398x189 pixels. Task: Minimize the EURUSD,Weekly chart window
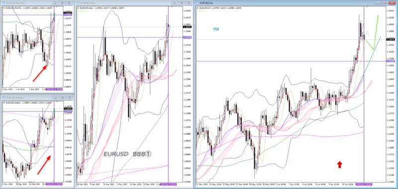[x=56, y=97]
